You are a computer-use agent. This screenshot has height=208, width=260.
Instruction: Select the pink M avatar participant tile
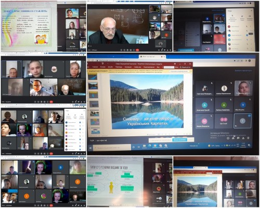coord(204,121)
